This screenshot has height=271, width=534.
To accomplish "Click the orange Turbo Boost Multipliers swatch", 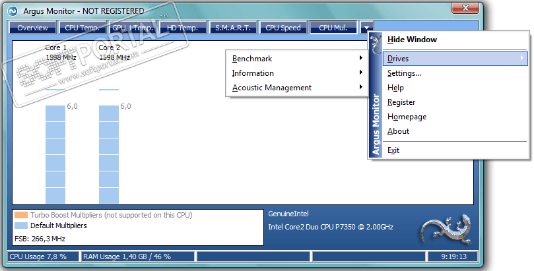I will [x=21, y=215].
